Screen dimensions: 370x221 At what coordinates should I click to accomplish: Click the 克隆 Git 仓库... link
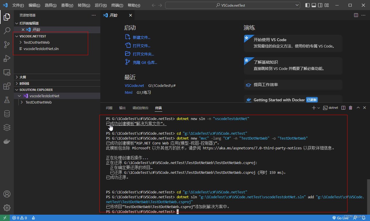pyautogui.click(x=145, y=62)
